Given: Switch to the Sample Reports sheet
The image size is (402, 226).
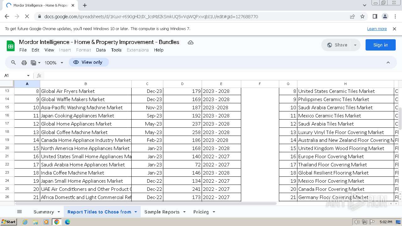Looking at the screenshot, I should (162, 212).
